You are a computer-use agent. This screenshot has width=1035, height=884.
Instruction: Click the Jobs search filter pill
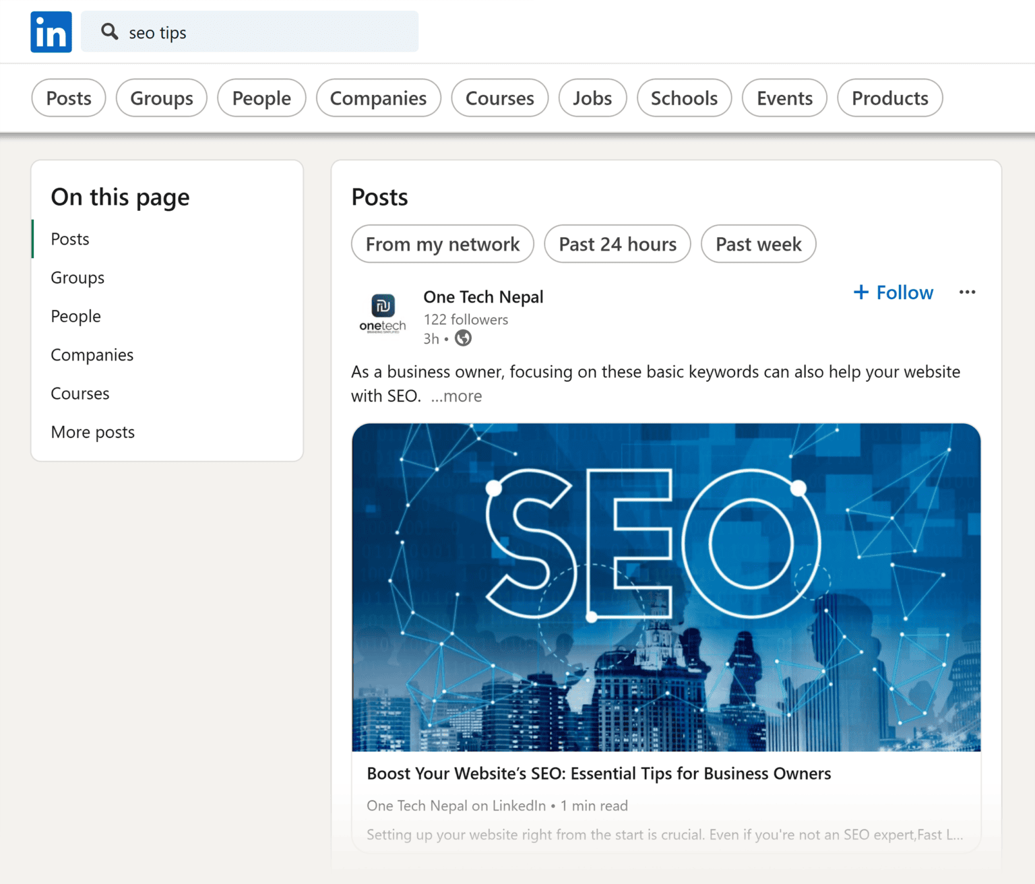coord(592,98)
